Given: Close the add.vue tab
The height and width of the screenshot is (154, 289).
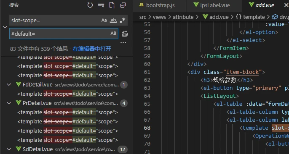Looking at the screenshot, I should point(286,5).
